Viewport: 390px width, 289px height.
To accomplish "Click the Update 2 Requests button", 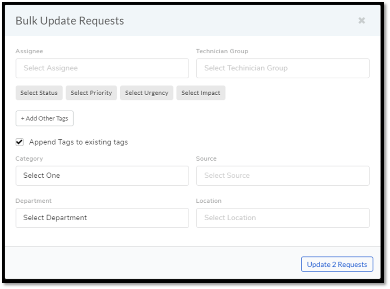I will [x=337, y=264].
